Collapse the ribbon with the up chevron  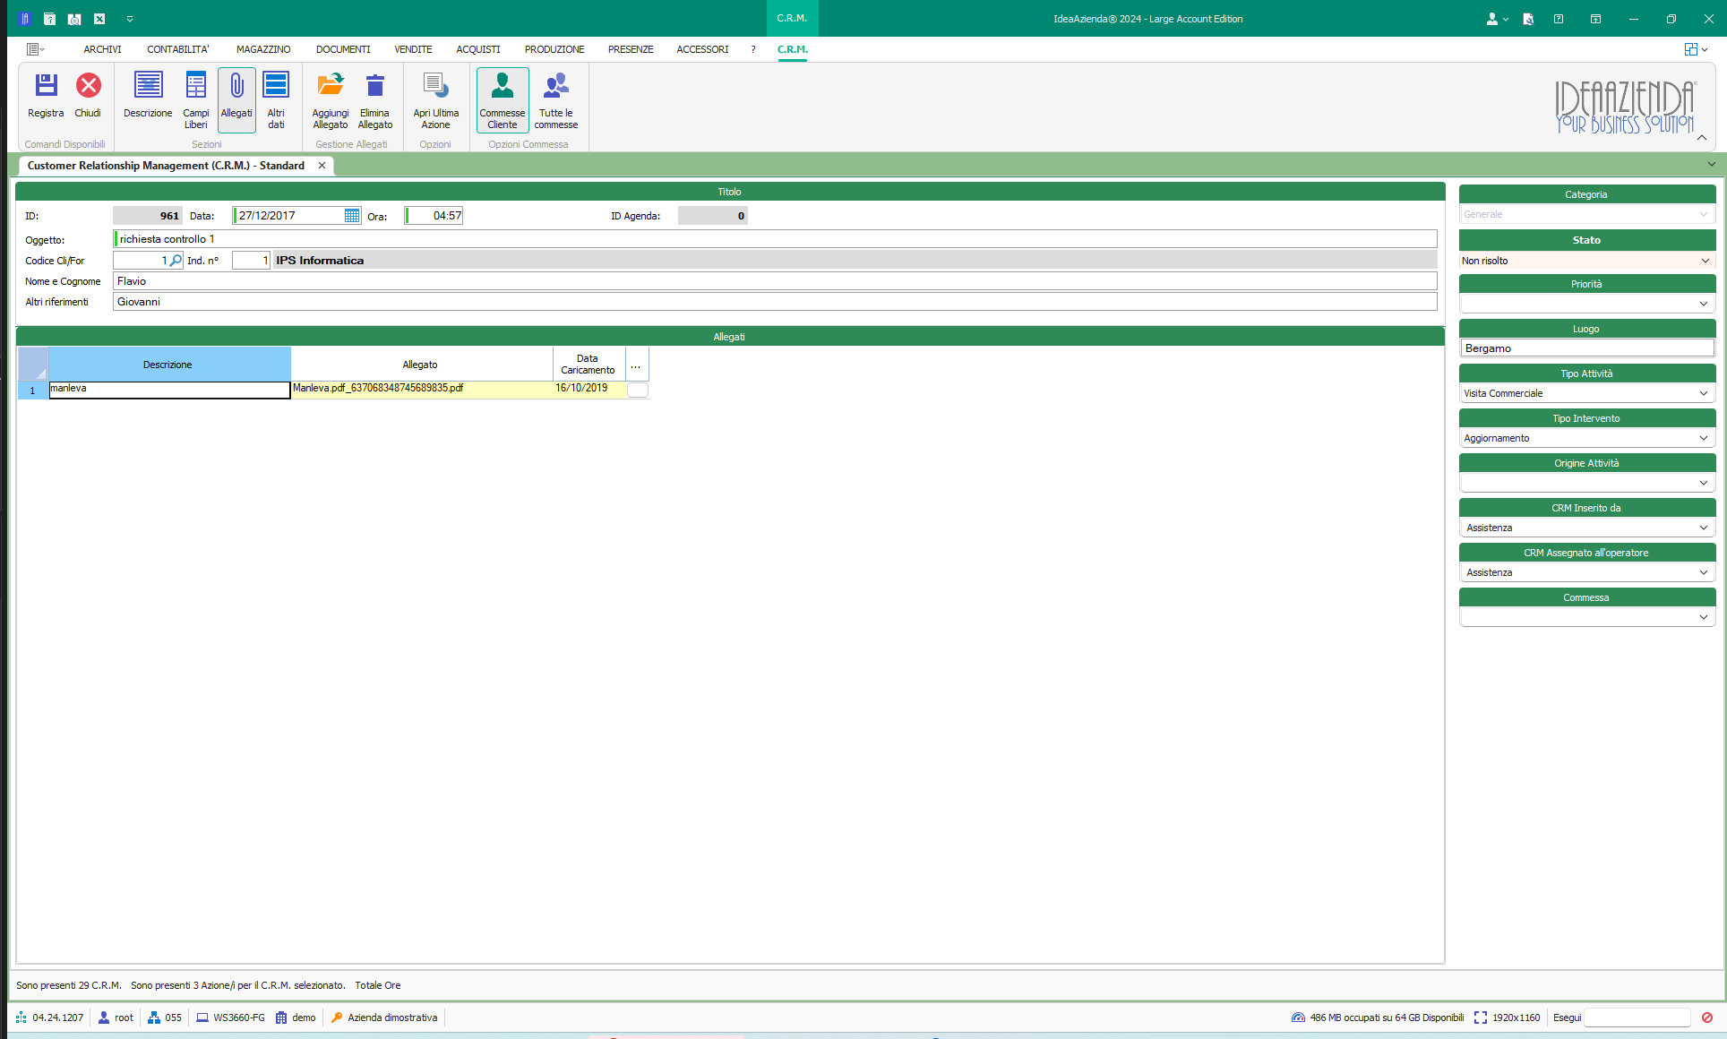point(1702,138)
